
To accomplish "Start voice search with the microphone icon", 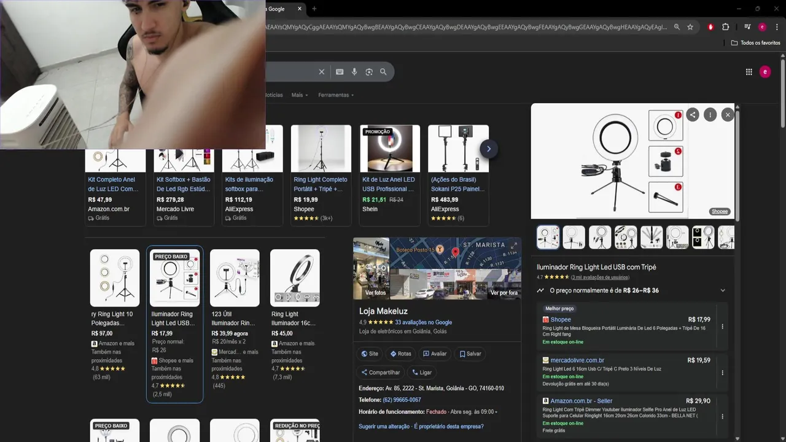I will (354, 72).
